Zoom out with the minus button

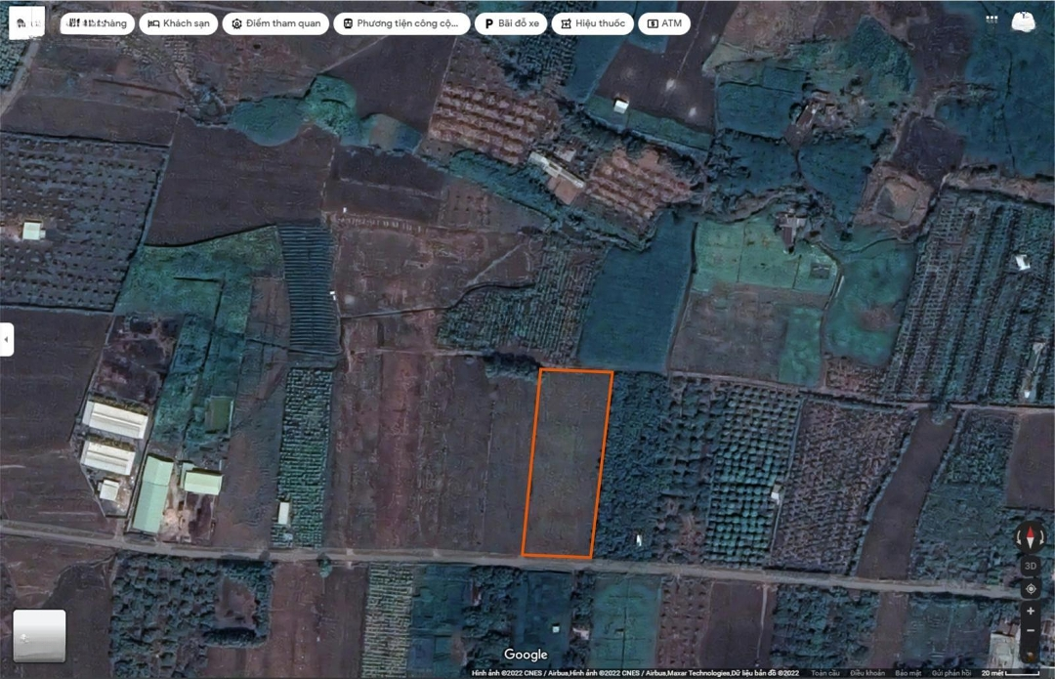(1031, 632)
